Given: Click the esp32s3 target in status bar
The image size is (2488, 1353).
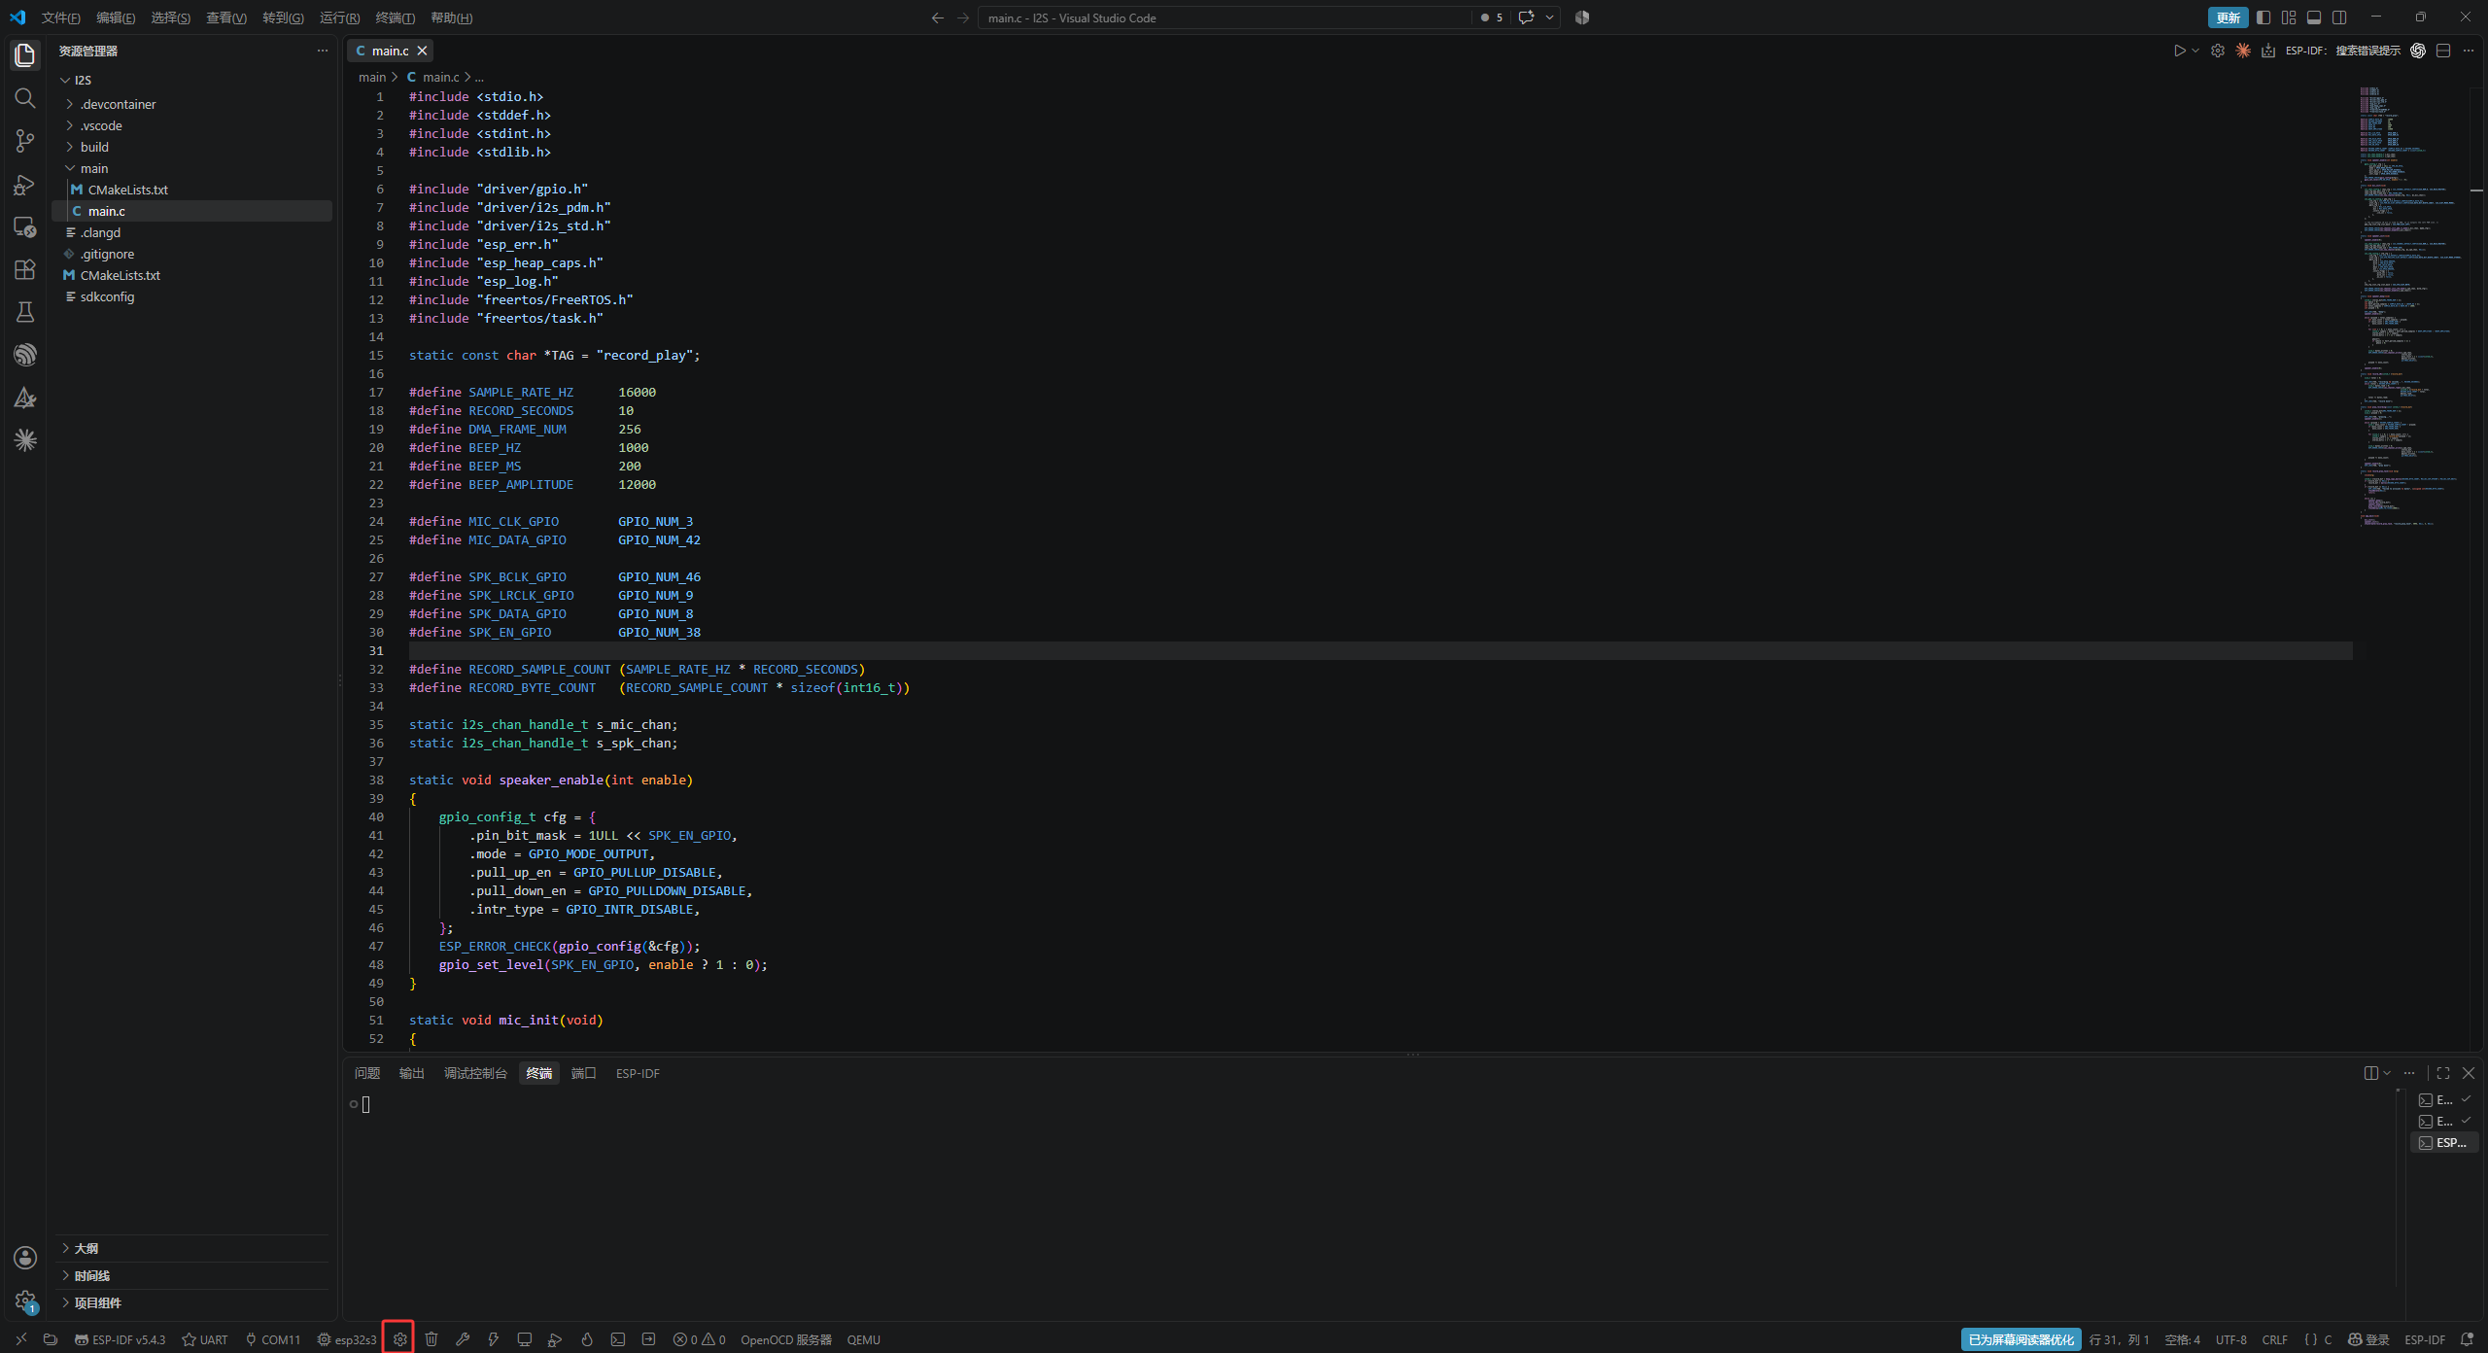Looking at the screenshot, I should click(347, 1339).
